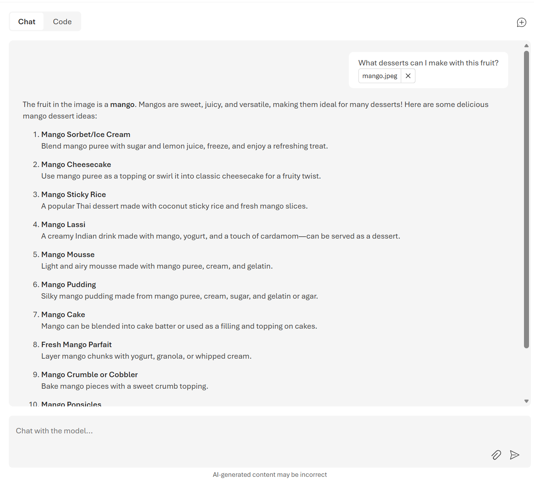This screenshot has width=534, height=483.
Task: Click the 'AI-generated content may be incorrect' notice
Action: 270,475
